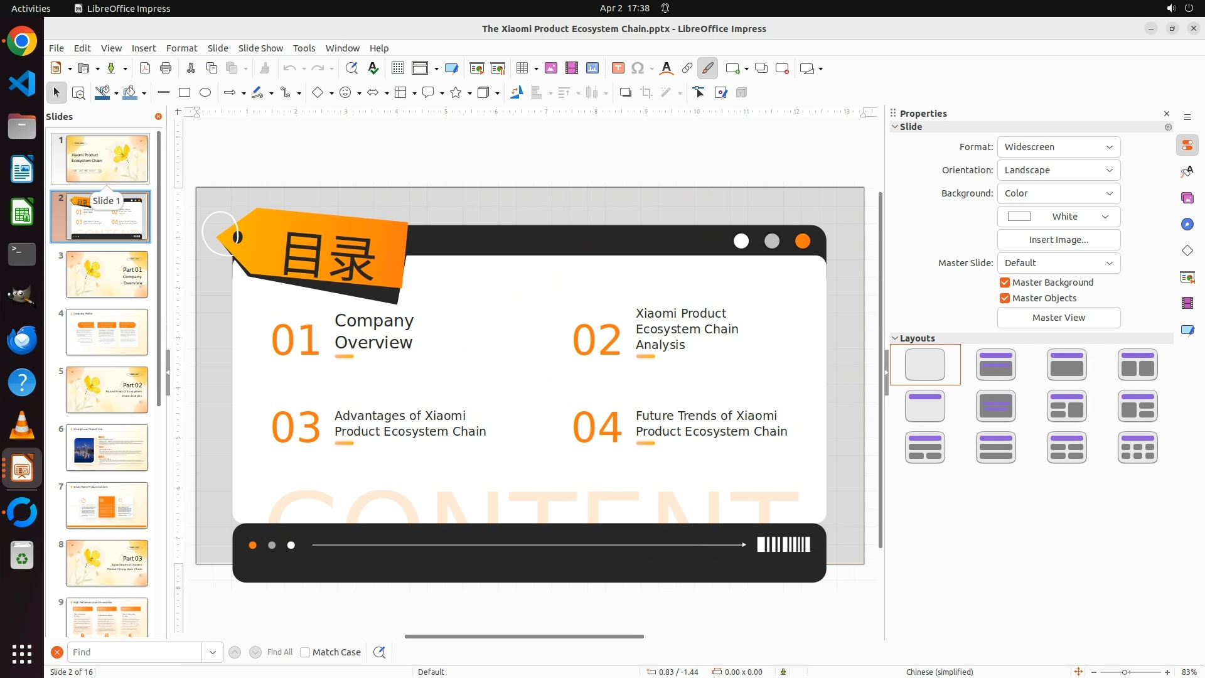Open the White background color swatch
The image size is (1205, 678).
pyautogui.click(x=1058, y=217)
